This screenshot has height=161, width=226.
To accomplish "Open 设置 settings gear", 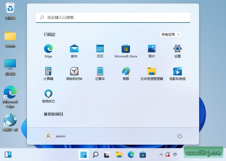I will pos(177,51).
